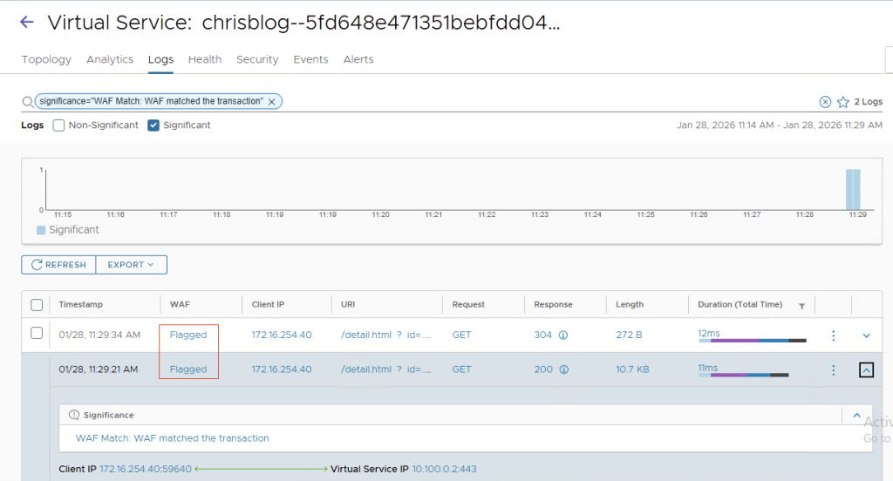
Task: Click the back arrow beside Virtual Service
Action: [27, 22]
